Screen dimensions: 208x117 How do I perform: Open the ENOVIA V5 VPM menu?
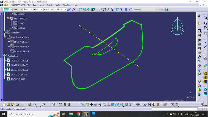click(18, 5)
